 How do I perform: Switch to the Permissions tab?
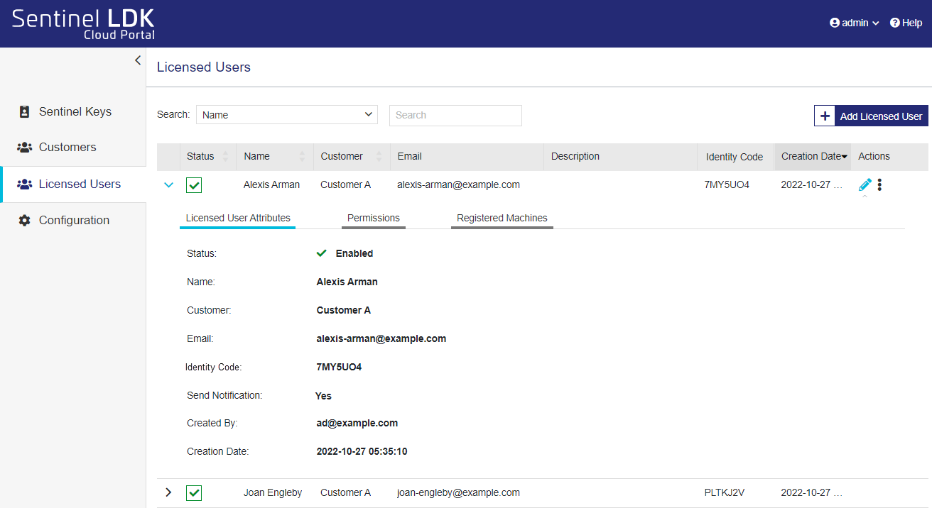click(373, 218)
